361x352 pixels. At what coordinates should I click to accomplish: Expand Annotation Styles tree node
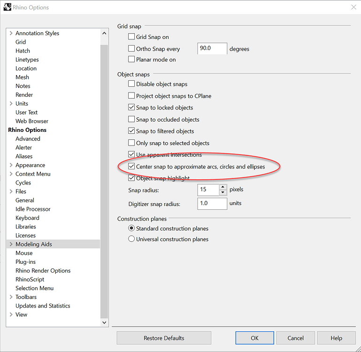coord(11,33)
